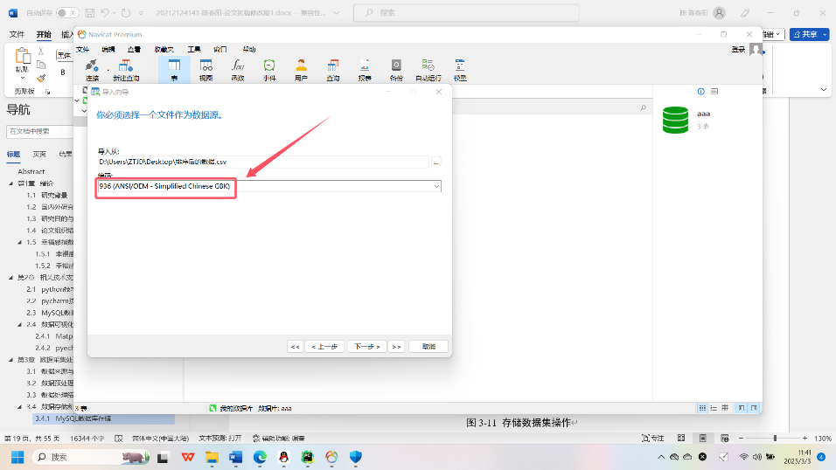The image size is (836, 470).
Task: Click the ... browse button beside file path
Action: tap(436, 162)
